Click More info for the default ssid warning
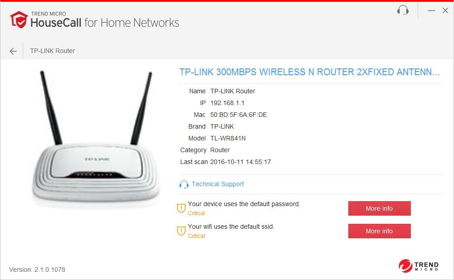Screen dimensions: 454x280 click(x=379, y=231)
